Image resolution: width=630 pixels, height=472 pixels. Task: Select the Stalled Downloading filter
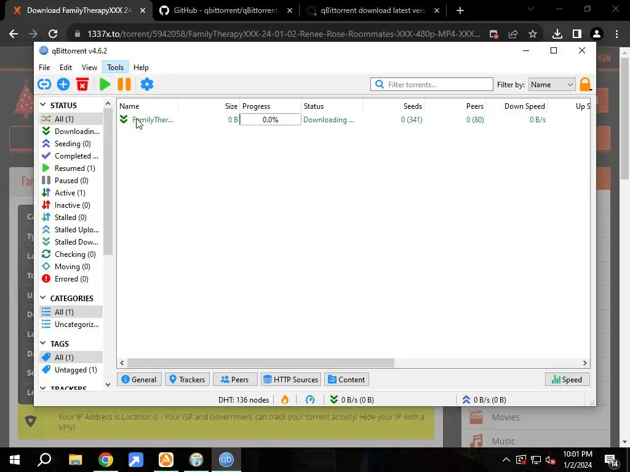[x=71, y=242]
